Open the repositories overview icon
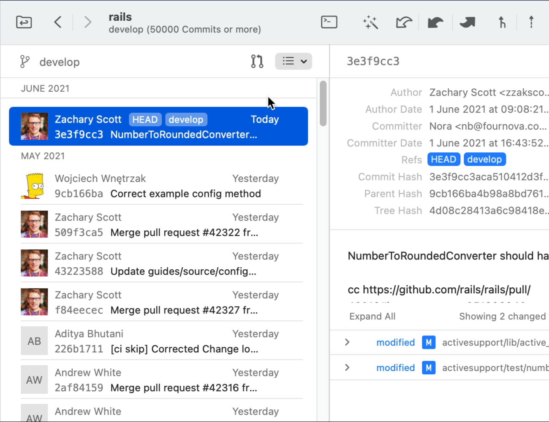 pos(24,22)
